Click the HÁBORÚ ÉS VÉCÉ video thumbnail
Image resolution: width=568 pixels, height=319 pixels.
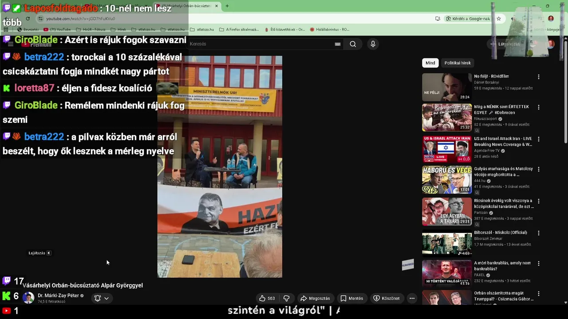[x=447, y=180]
